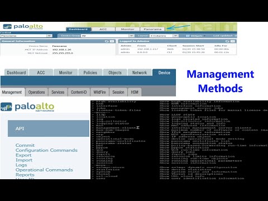This screenshot has width=268, height=201.
Task: Go to the WildFire sub-tab
Action: coord(99,92)
